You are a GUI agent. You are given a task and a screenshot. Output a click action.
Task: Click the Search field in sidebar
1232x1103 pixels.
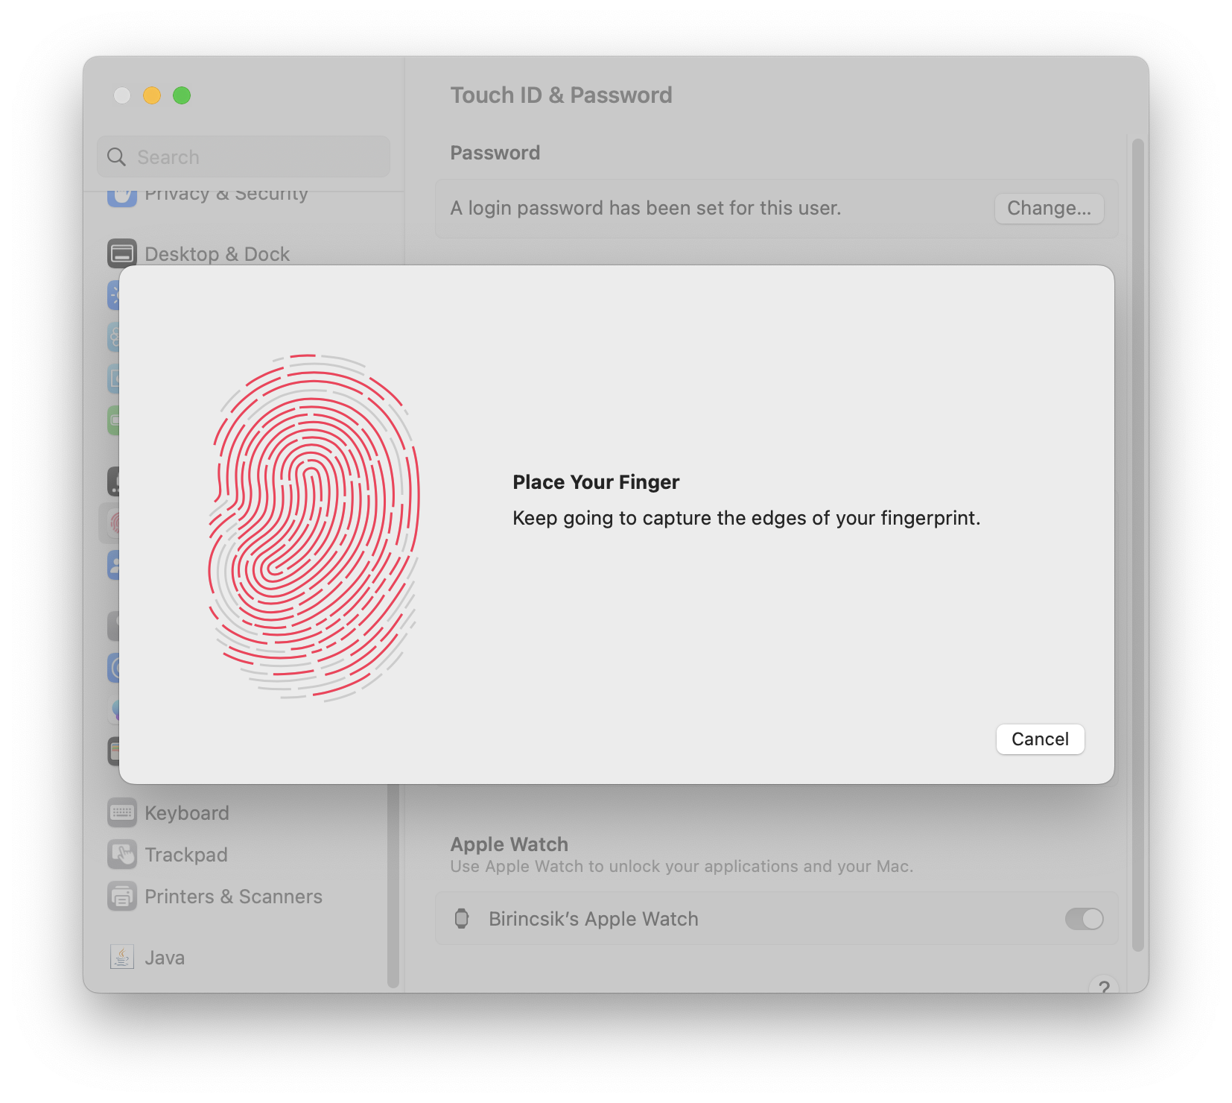coord(244,157)
